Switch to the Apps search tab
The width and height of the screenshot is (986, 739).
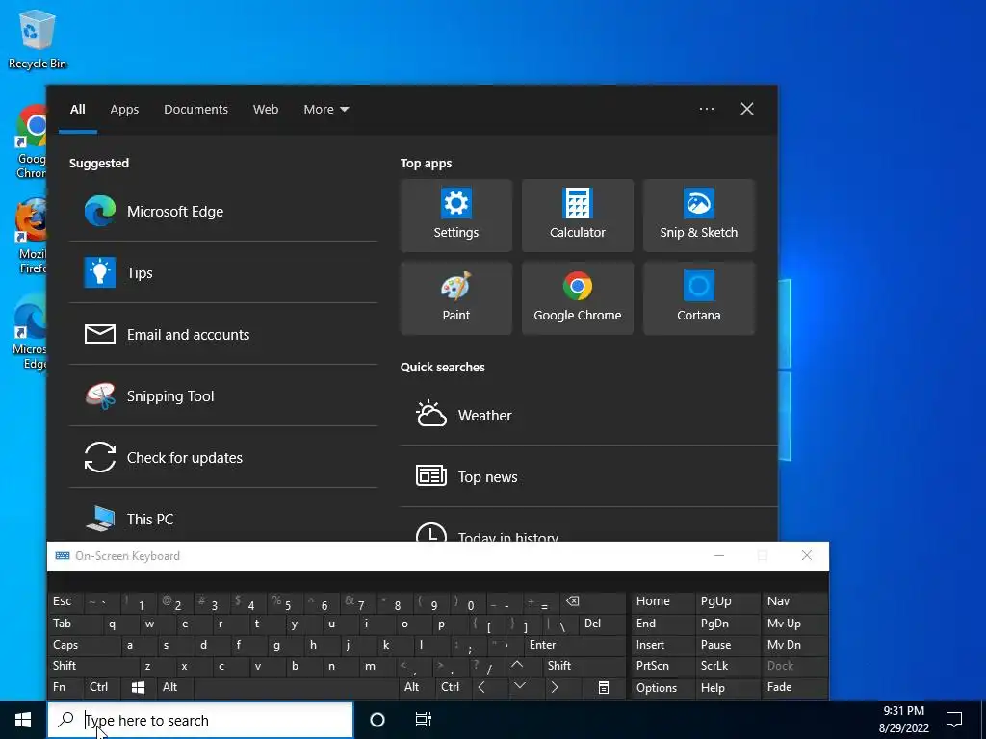(124, 110)
